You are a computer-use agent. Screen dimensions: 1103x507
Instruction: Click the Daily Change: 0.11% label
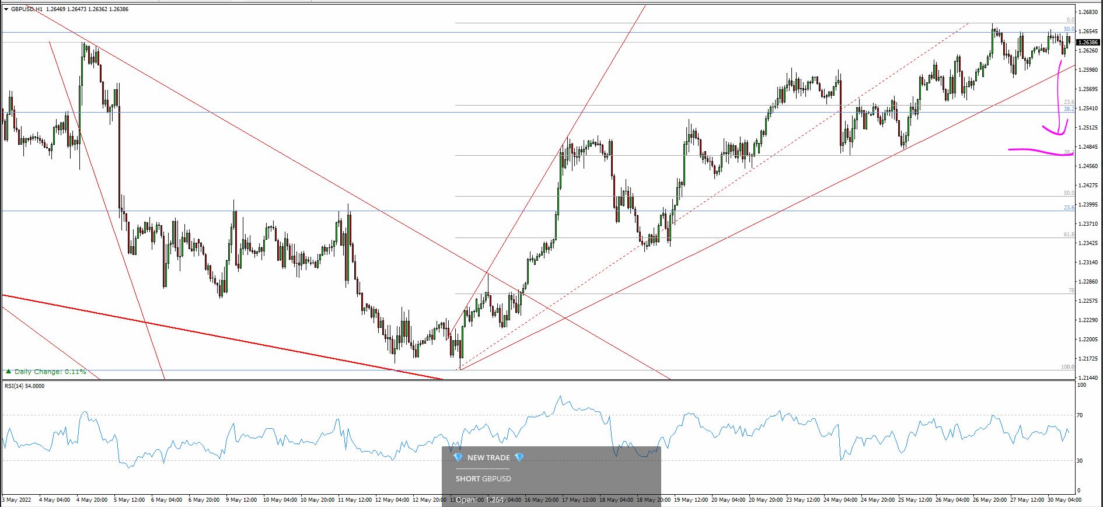(x=50, y=372)
